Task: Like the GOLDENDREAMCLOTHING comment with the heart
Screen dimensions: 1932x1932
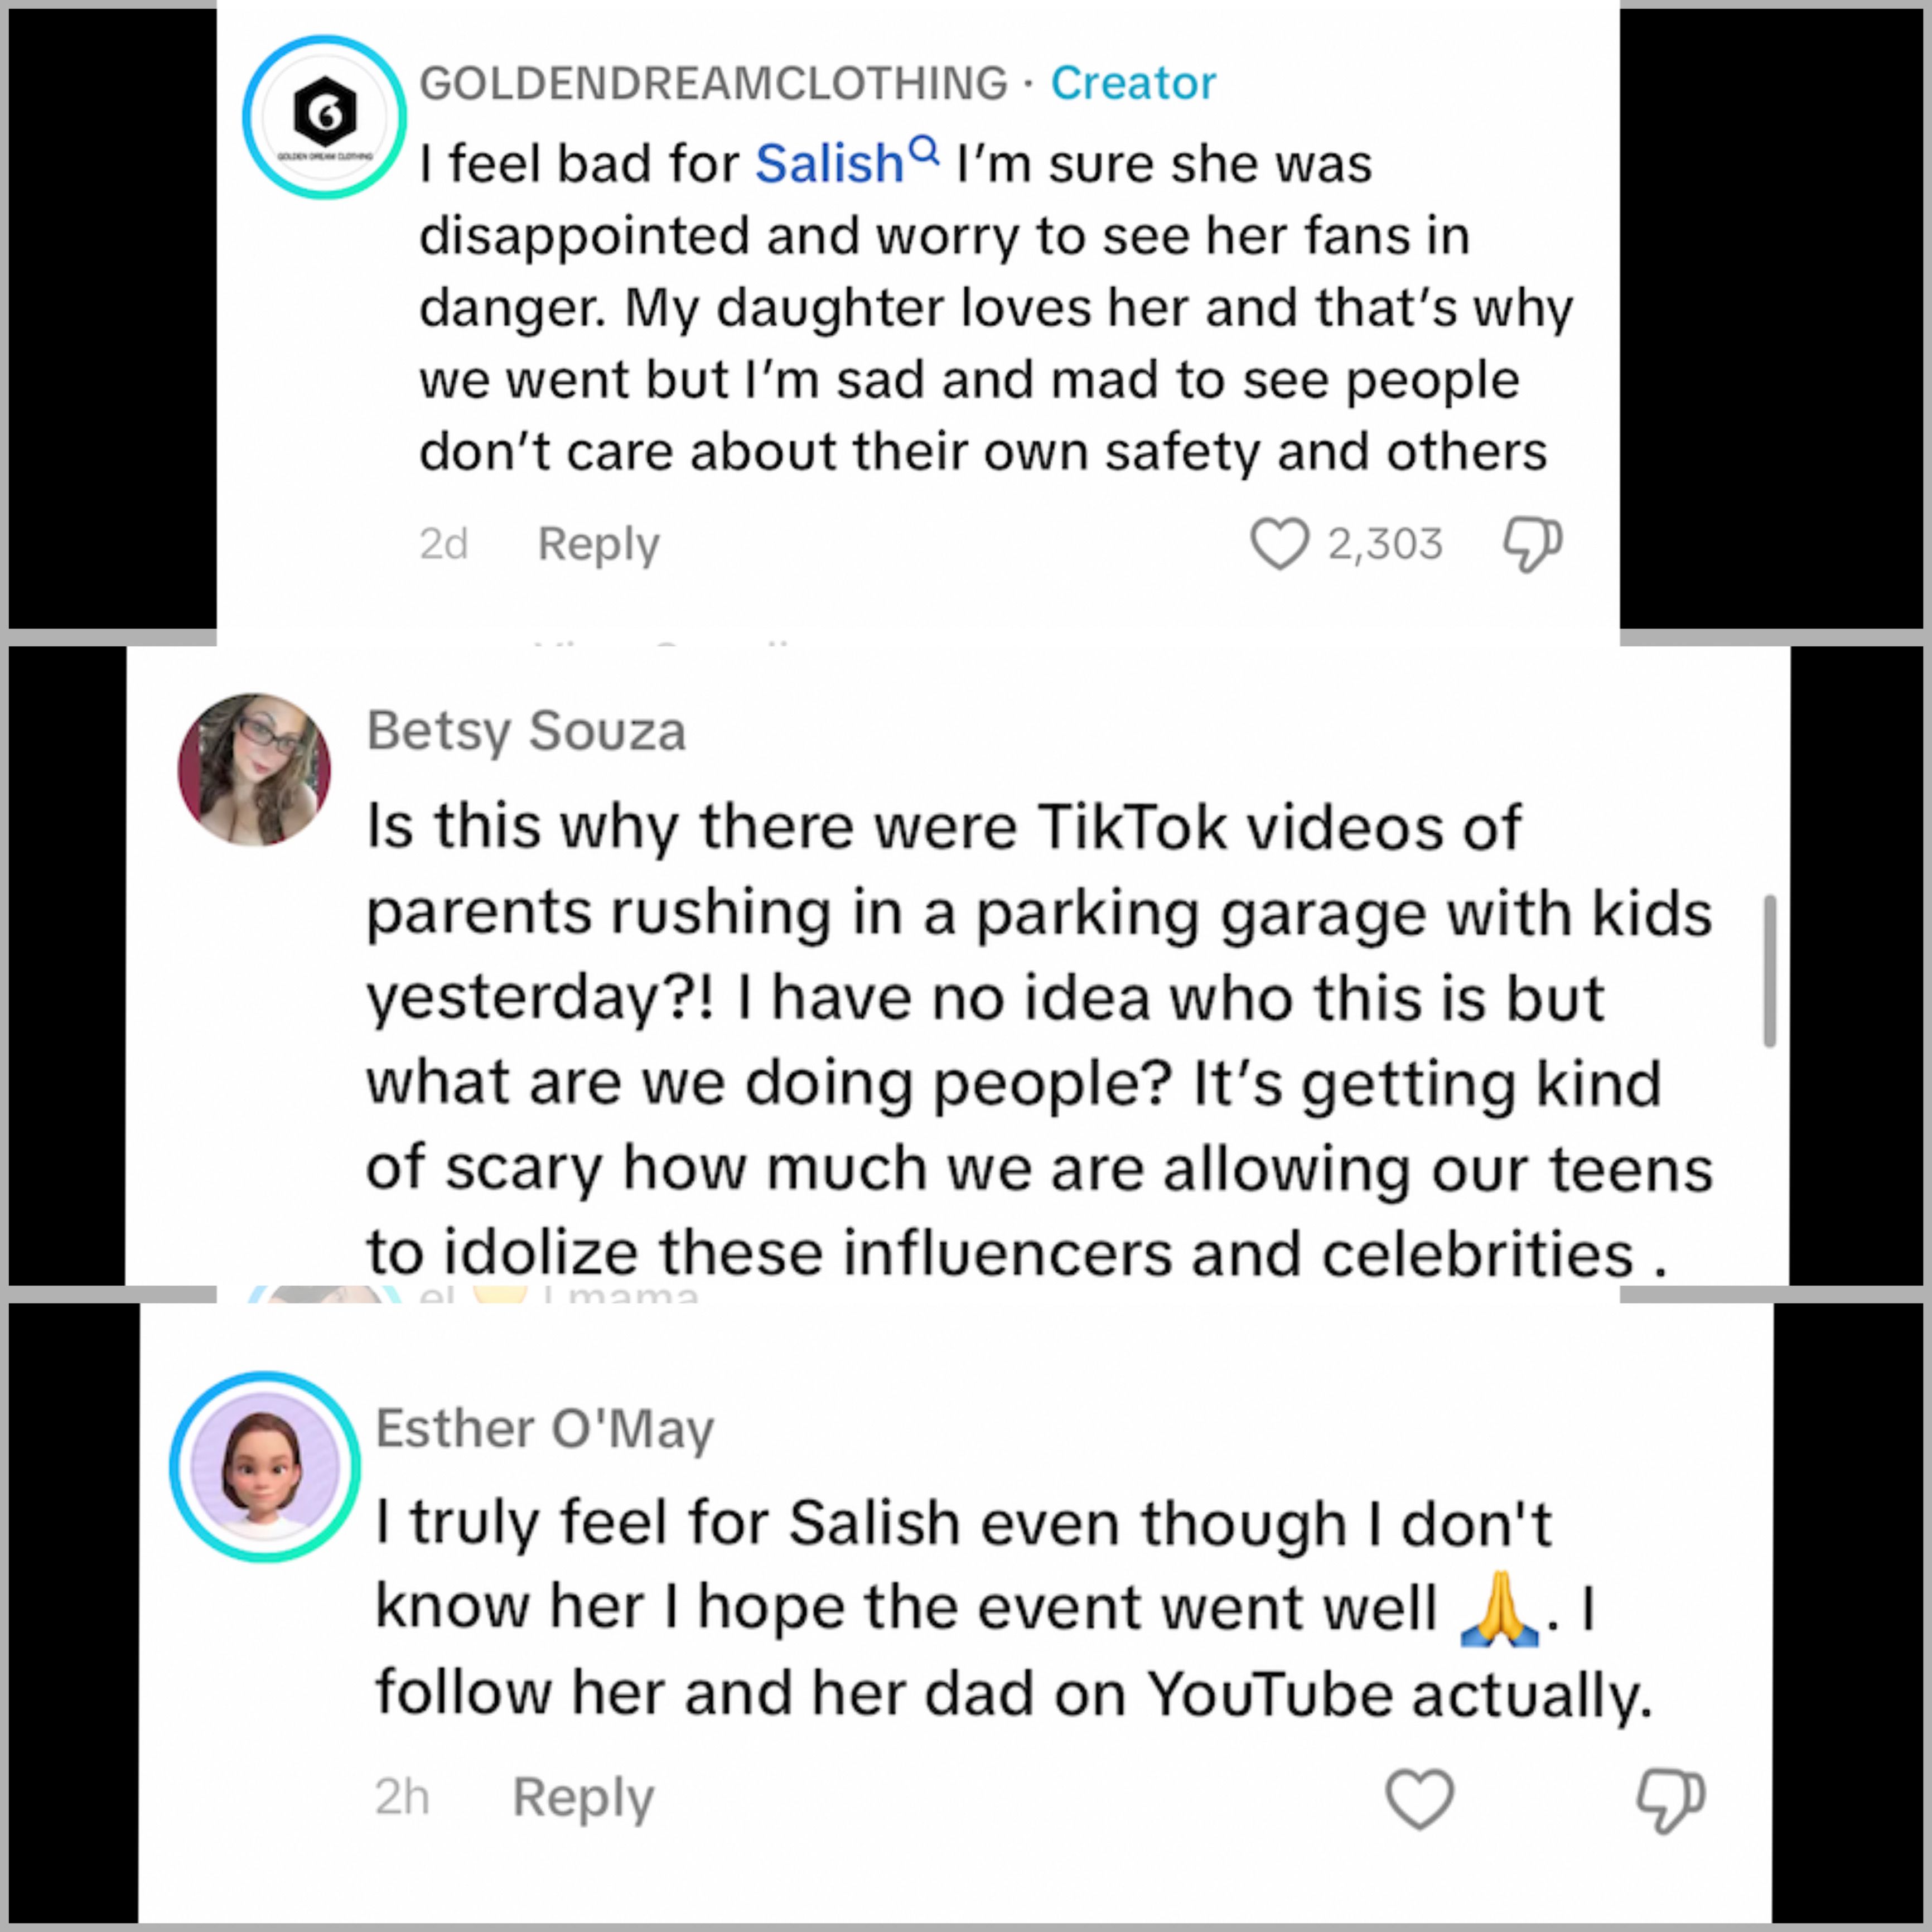Action: pos(1278,544)
